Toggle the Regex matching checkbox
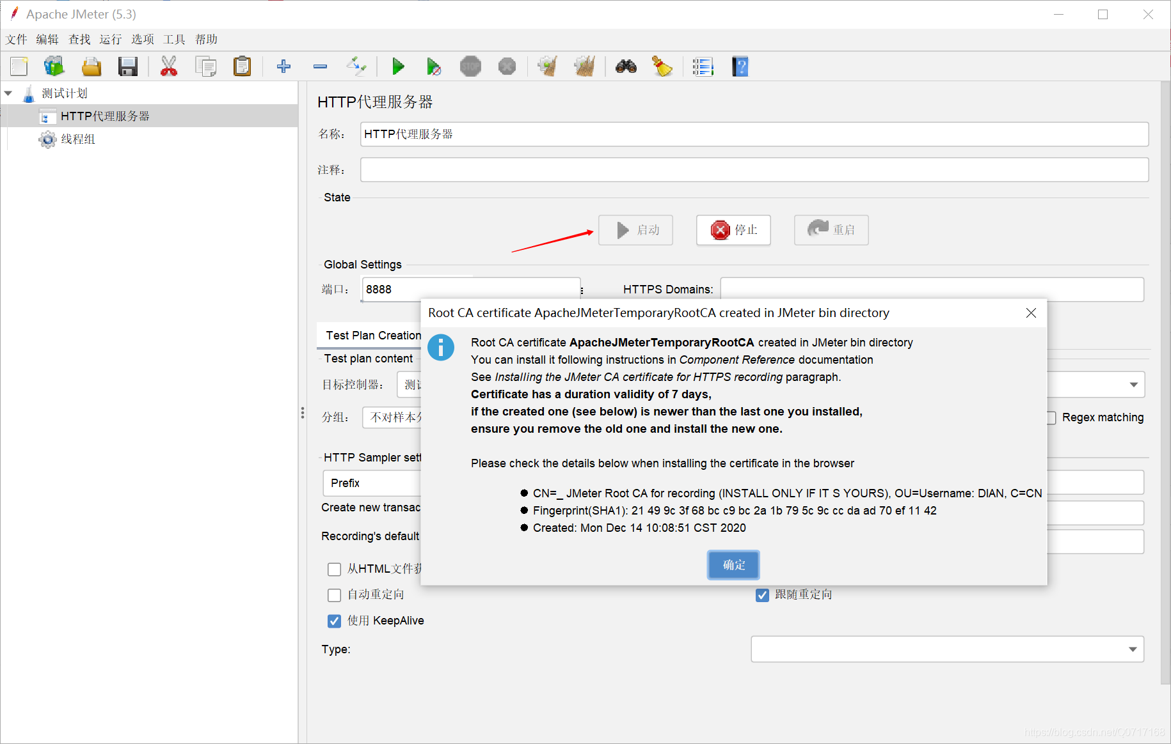 (x=1051, y=417)
